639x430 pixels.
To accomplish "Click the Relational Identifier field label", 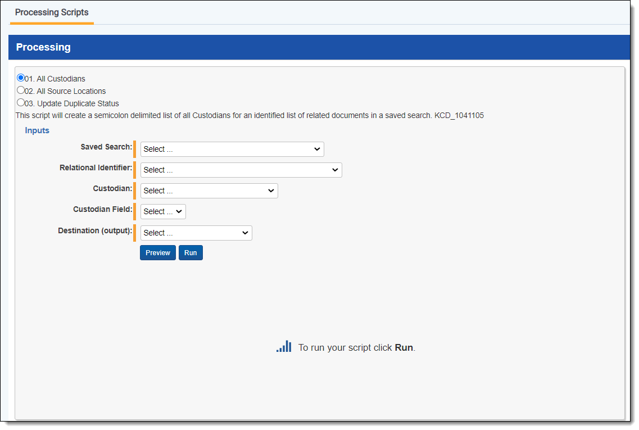I will [x=96, y=168].
